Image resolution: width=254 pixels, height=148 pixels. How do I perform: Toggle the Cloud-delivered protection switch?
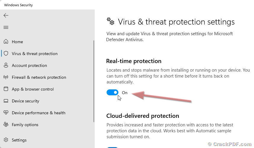(112, 147)
